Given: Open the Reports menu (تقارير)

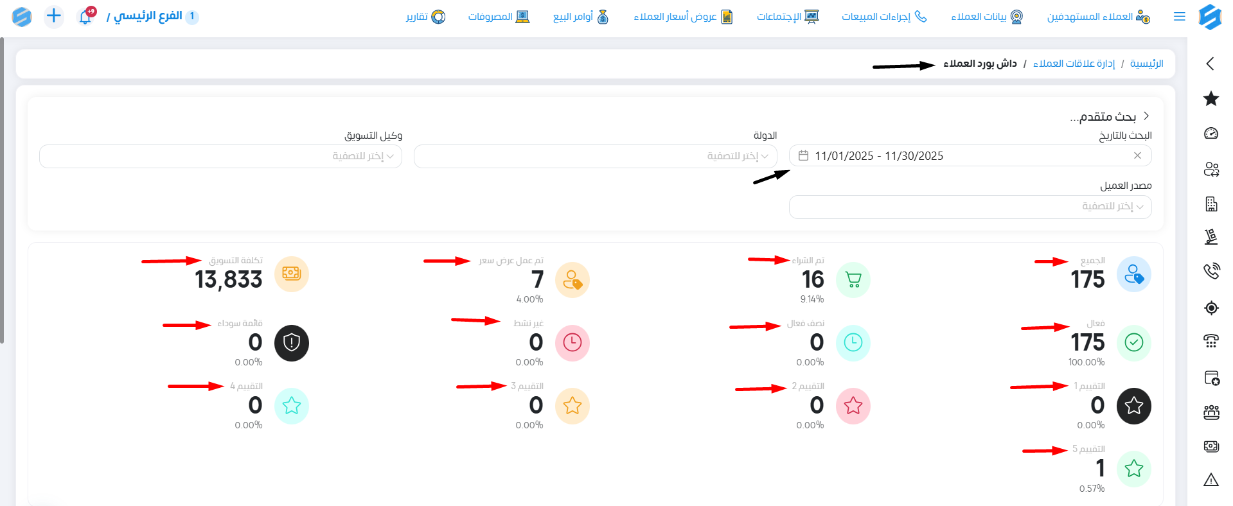Looking at the screenshot, I should [425, 17].
